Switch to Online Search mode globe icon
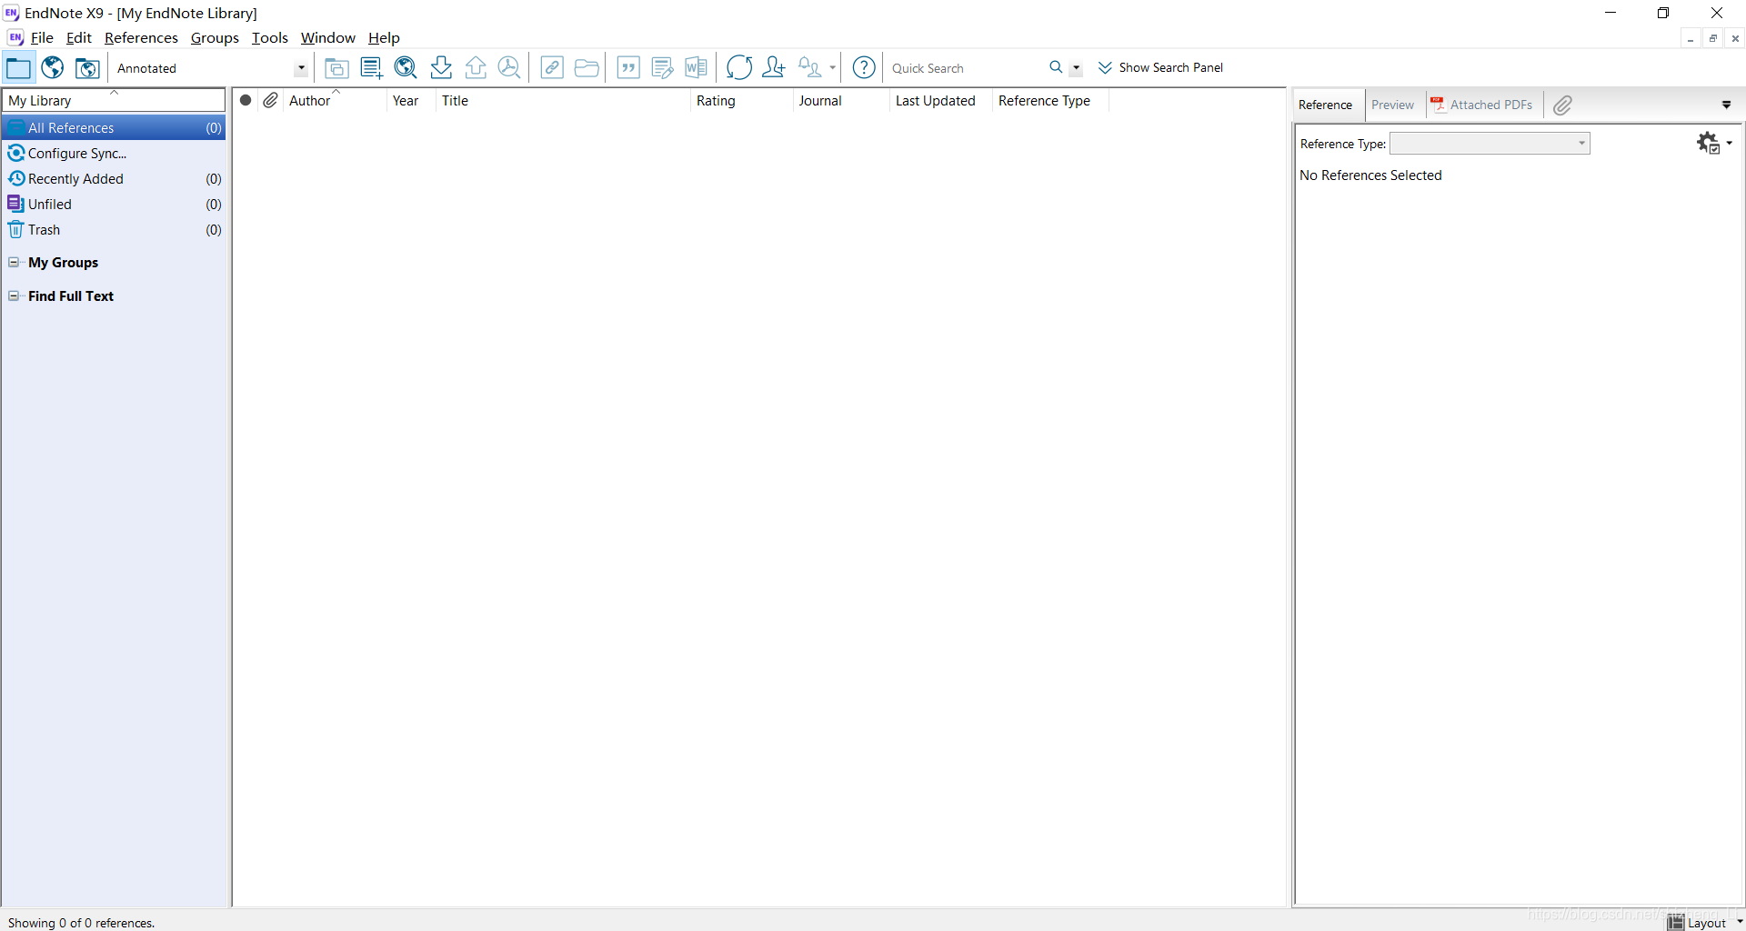The width and height of the screenshot is (1746, 931). [53, 68]
